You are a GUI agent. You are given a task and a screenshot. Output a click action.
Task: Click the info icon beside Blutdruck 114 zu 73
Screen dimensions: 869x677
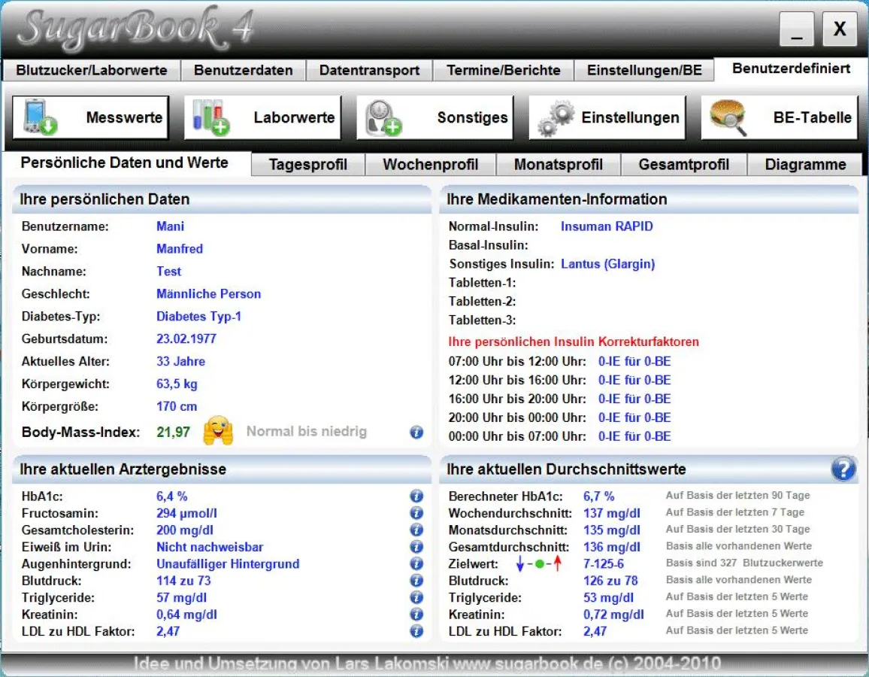[416, 580]
